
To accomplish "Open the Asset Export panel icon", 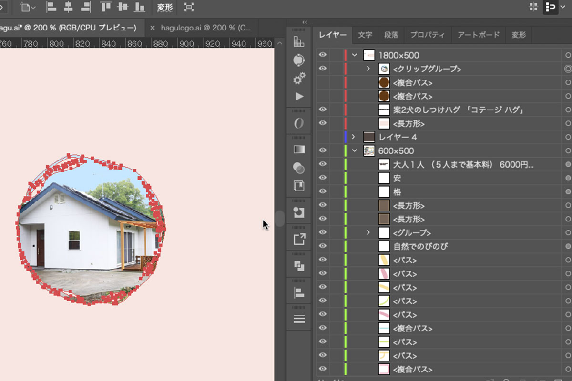I will [x=299, y=239].
